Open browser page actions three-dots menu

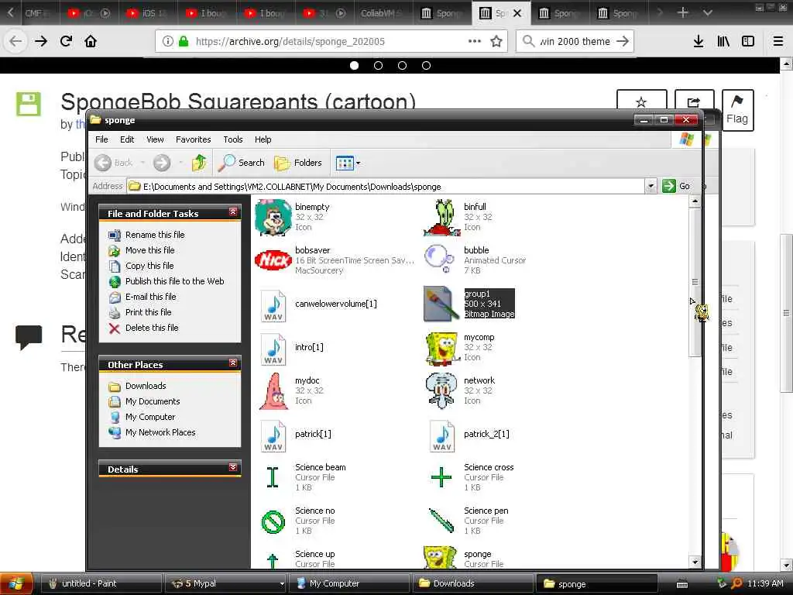(x=475, y=42)
